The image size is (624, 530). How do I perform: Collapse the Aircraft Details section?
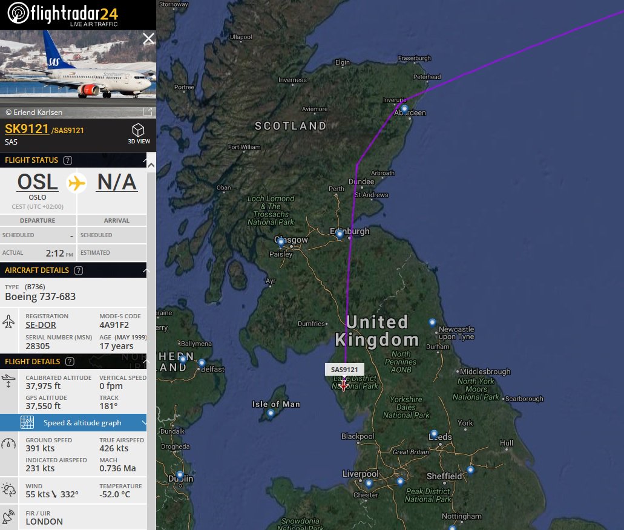pyautogui.click(x=146, y=270)
